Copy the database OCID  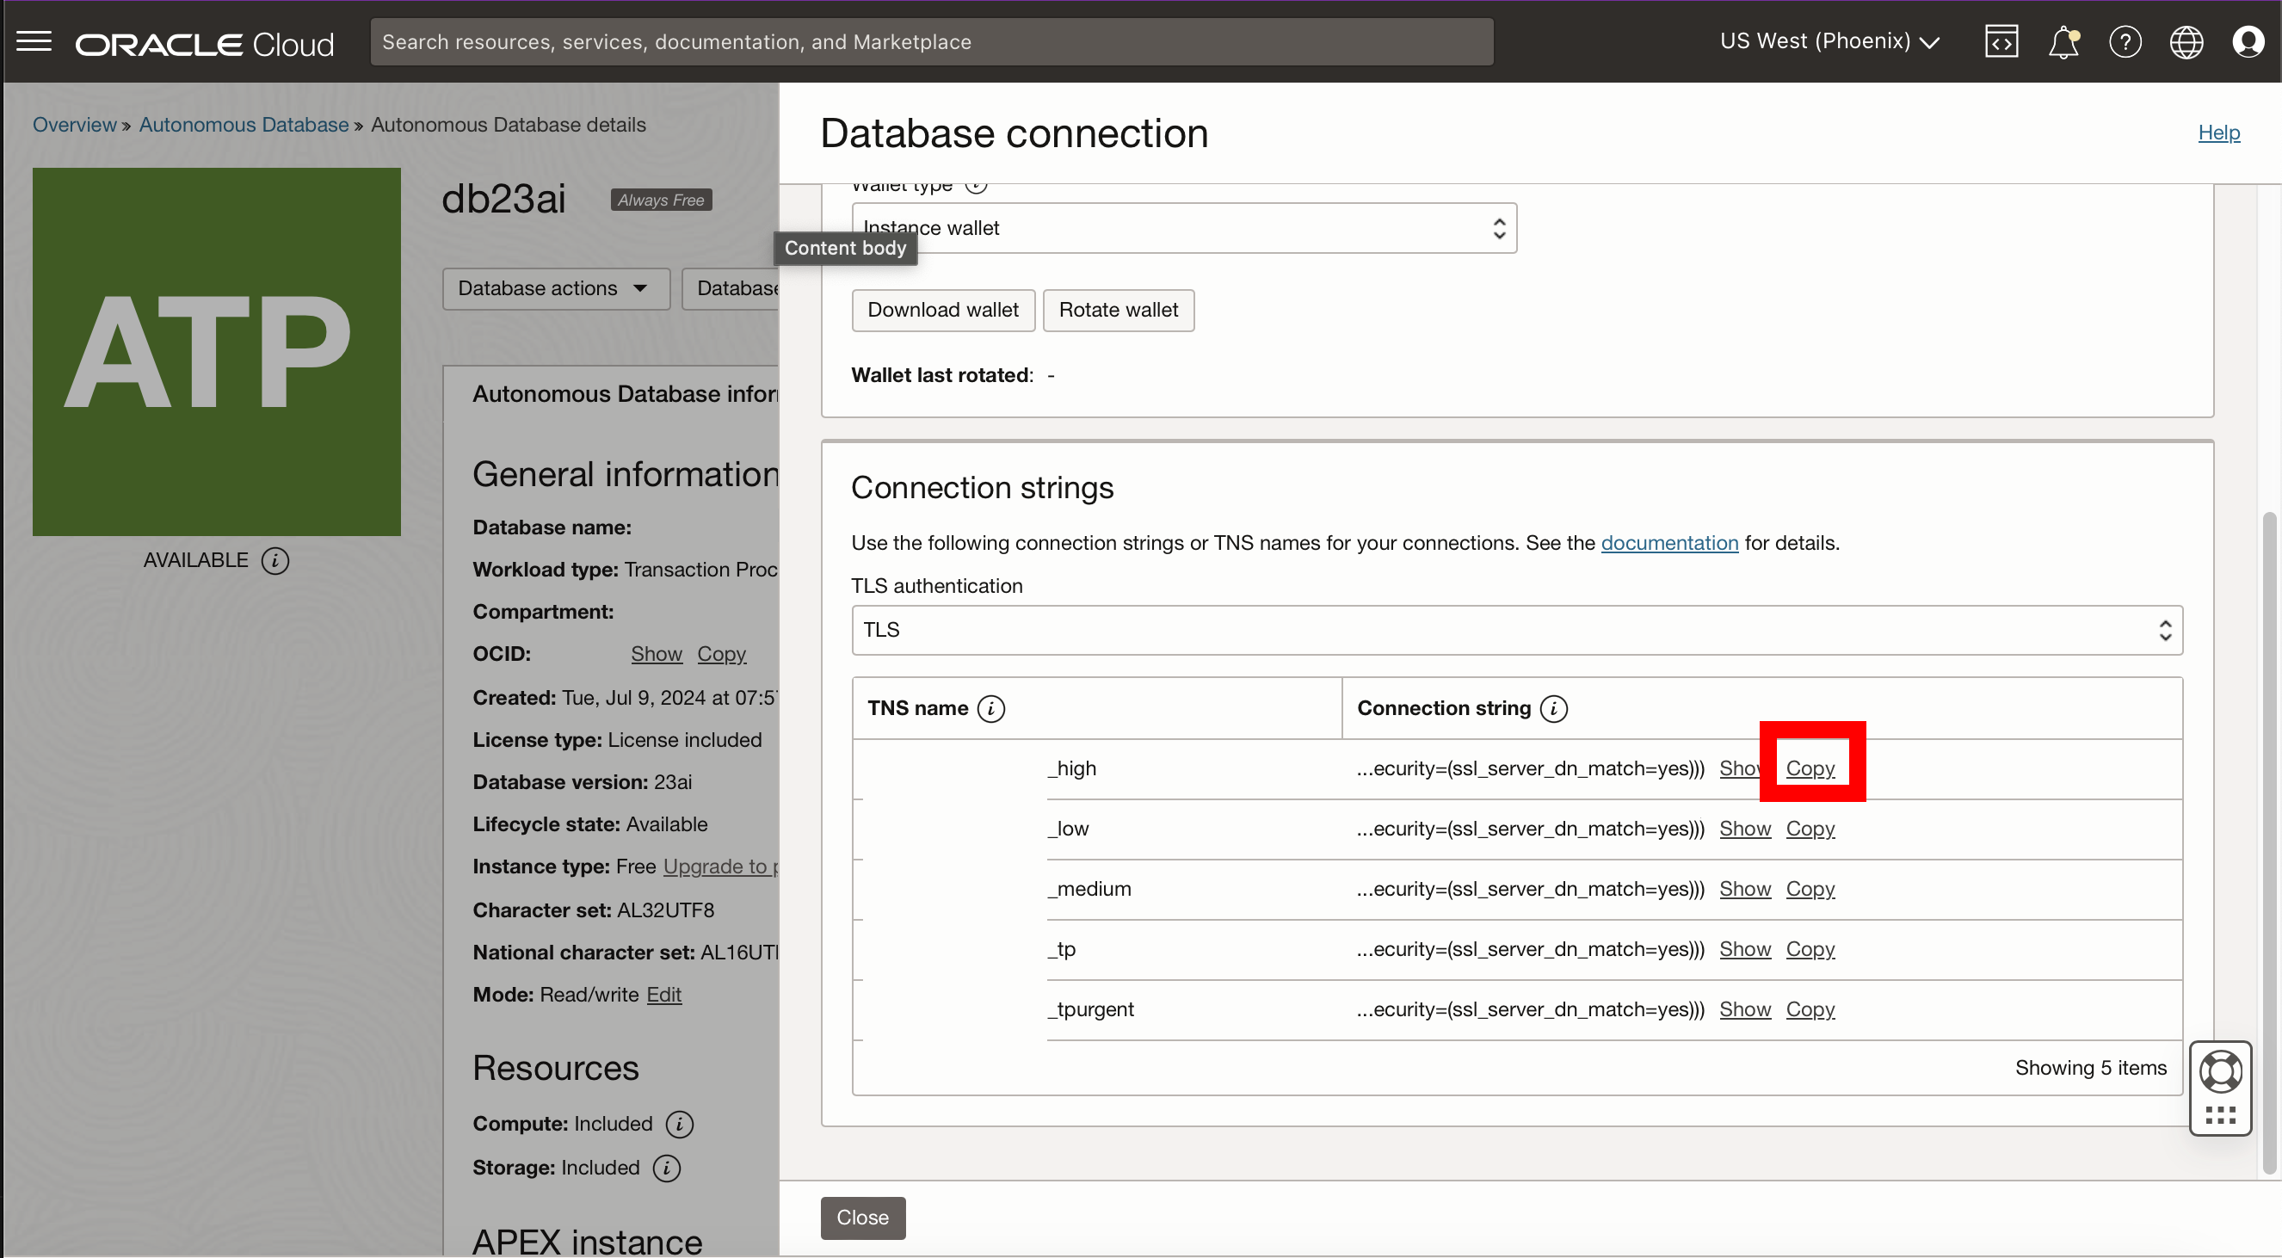point(722,655)
